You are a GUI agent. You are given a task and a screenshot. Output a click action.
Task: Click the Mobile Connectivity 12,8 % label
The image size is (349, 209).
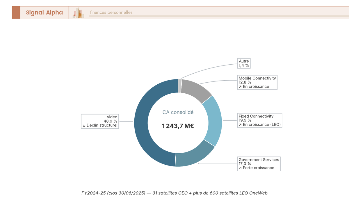tap(257, 82)
